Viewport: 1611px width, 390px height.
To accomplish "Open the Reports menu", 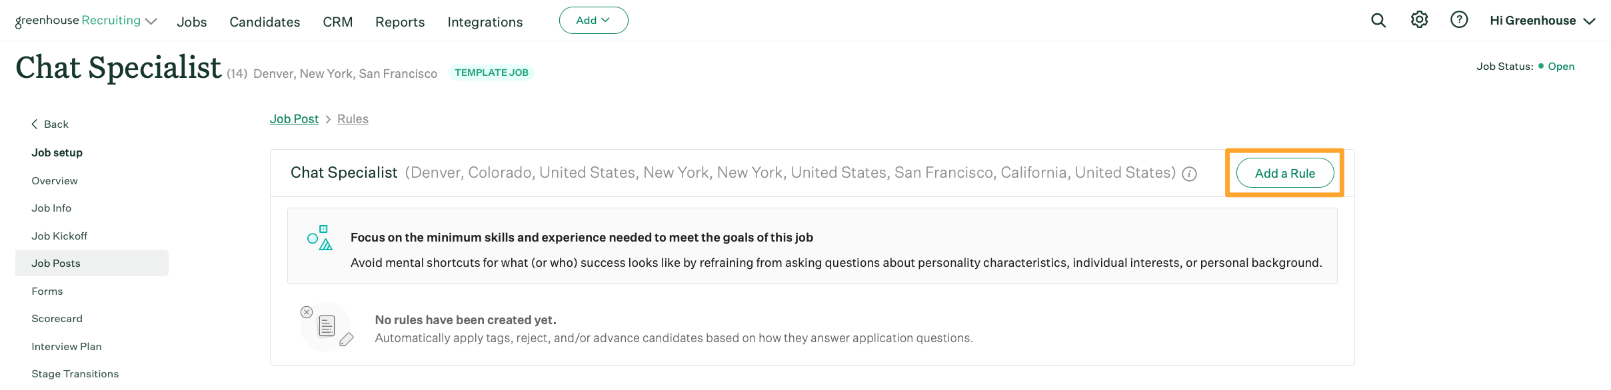I will tap(400, 22).
